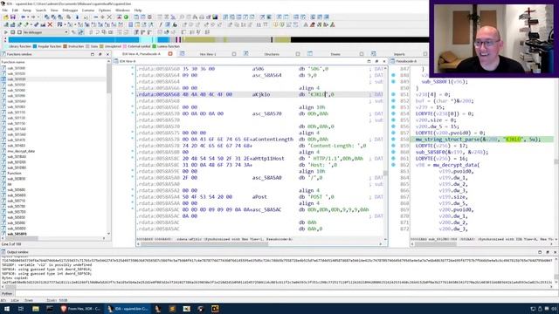Image resolution: width=559 pixels, height=314 pixels.
Task: Click the Open file toolbar icon
Action: 6,17
